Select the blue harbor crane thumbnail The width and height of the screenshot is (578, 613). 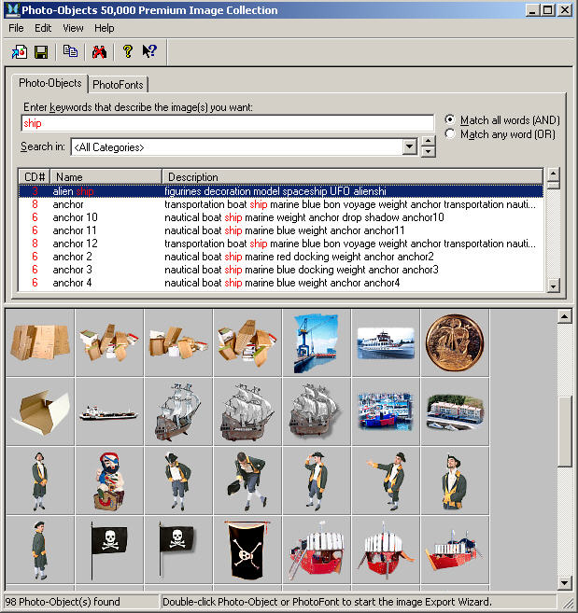(317, 342)
